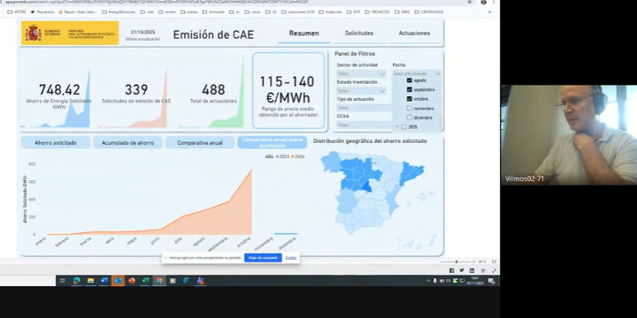Show the Comparativa anual chart
Viewport: 637px width, 318px height.
click(200, 143)
